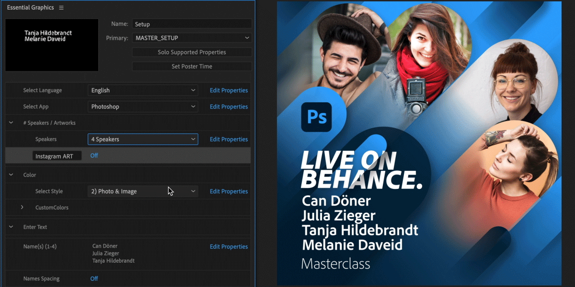The height and width of the screenshot is (287, 575).
Task: Click the Set Poster Time button
Action: click(192, 66)
